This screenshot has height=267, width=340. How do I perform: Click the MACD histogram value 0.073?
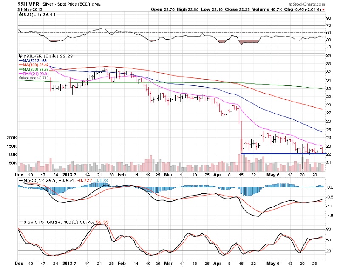101,180
